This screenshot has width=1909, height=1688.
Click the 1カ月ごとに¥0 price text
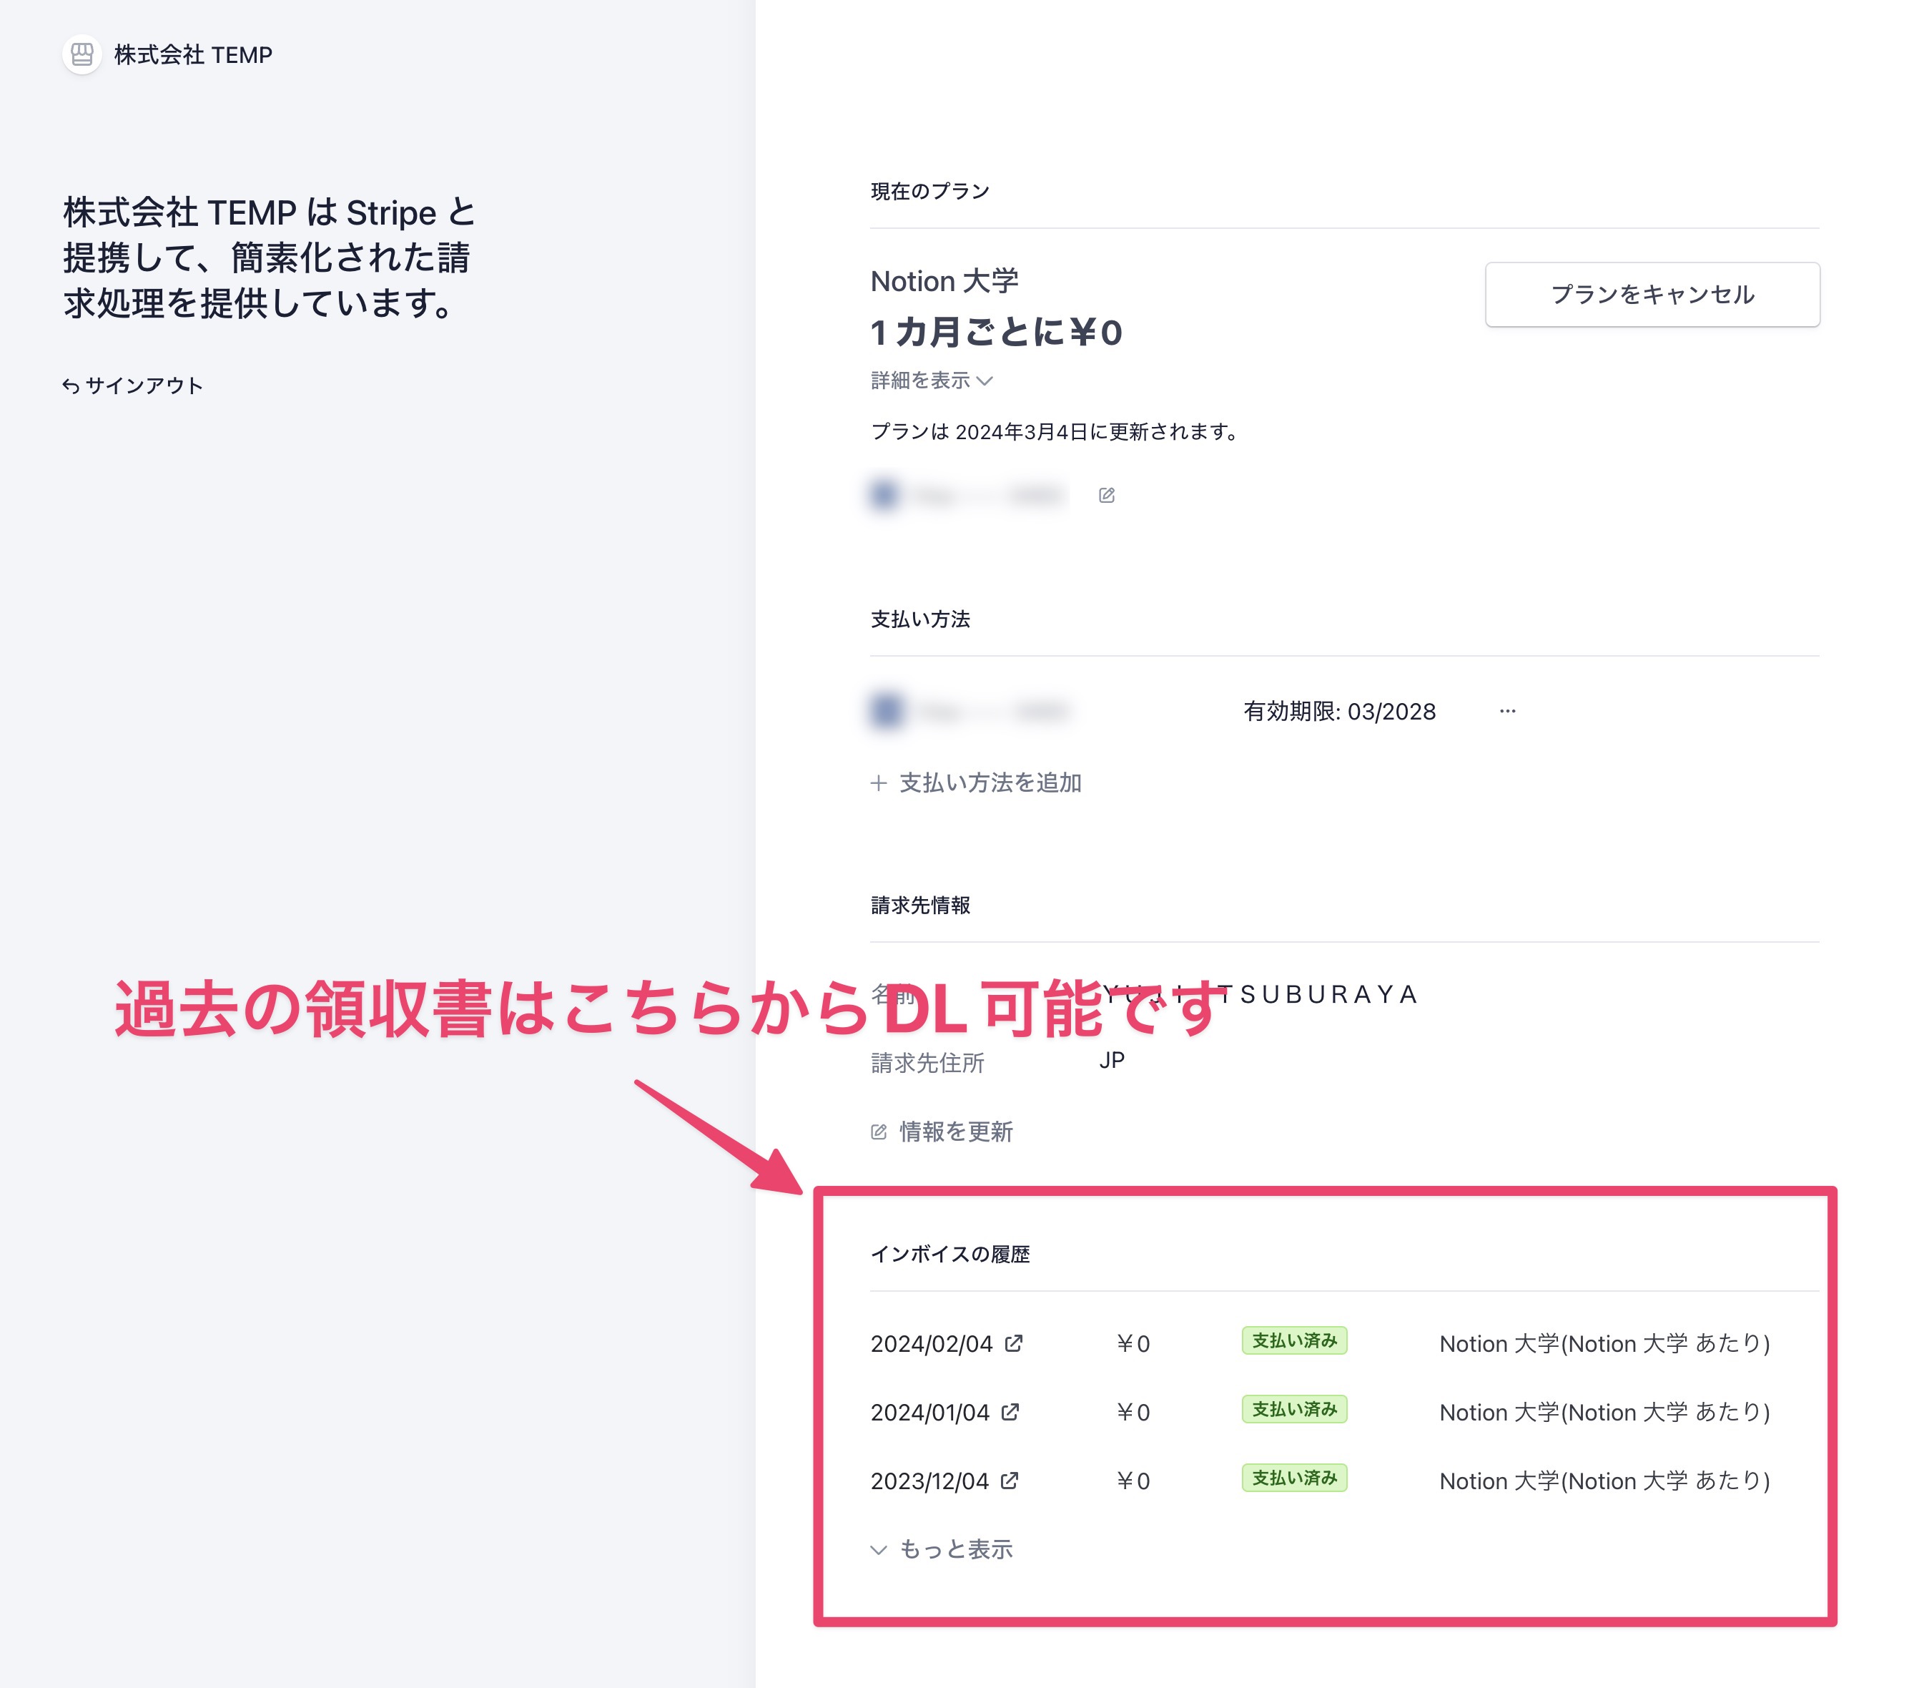click(x=995, y=332)
